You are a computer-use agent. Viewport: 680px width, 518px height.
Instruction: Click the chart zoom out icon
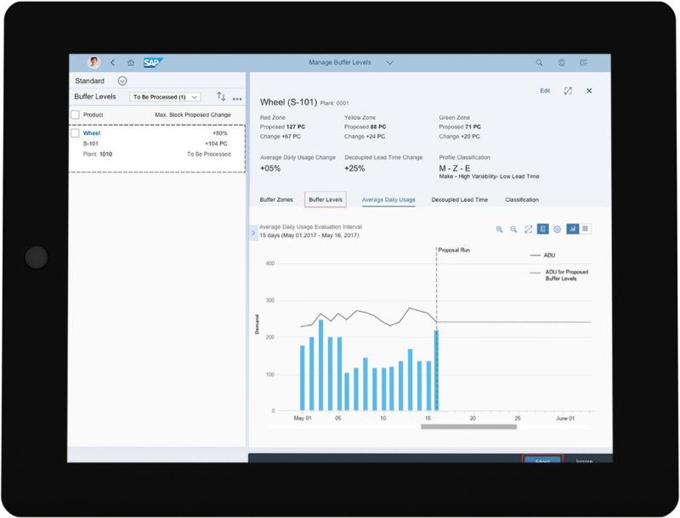513,229
